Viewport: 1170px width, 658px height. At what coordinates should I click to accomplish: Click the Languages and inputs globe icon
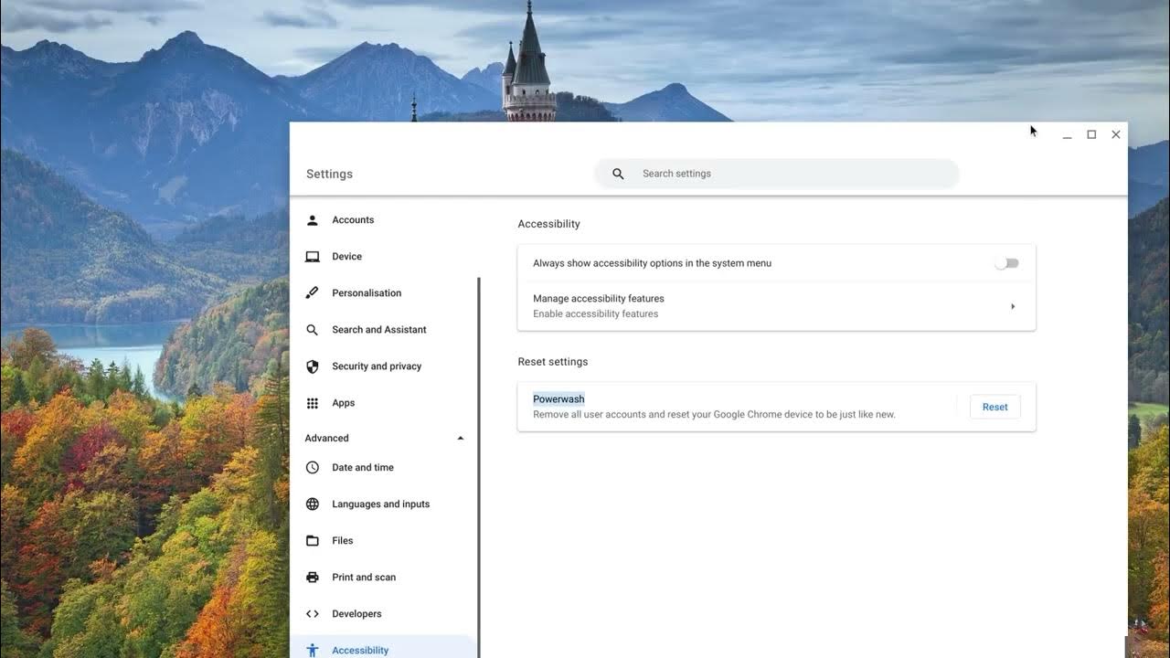(x=313, y=504)
